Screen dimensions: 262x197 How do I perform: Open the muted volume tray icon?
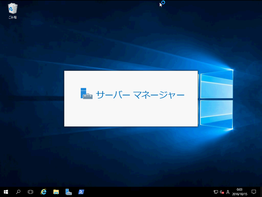[222, 192]
